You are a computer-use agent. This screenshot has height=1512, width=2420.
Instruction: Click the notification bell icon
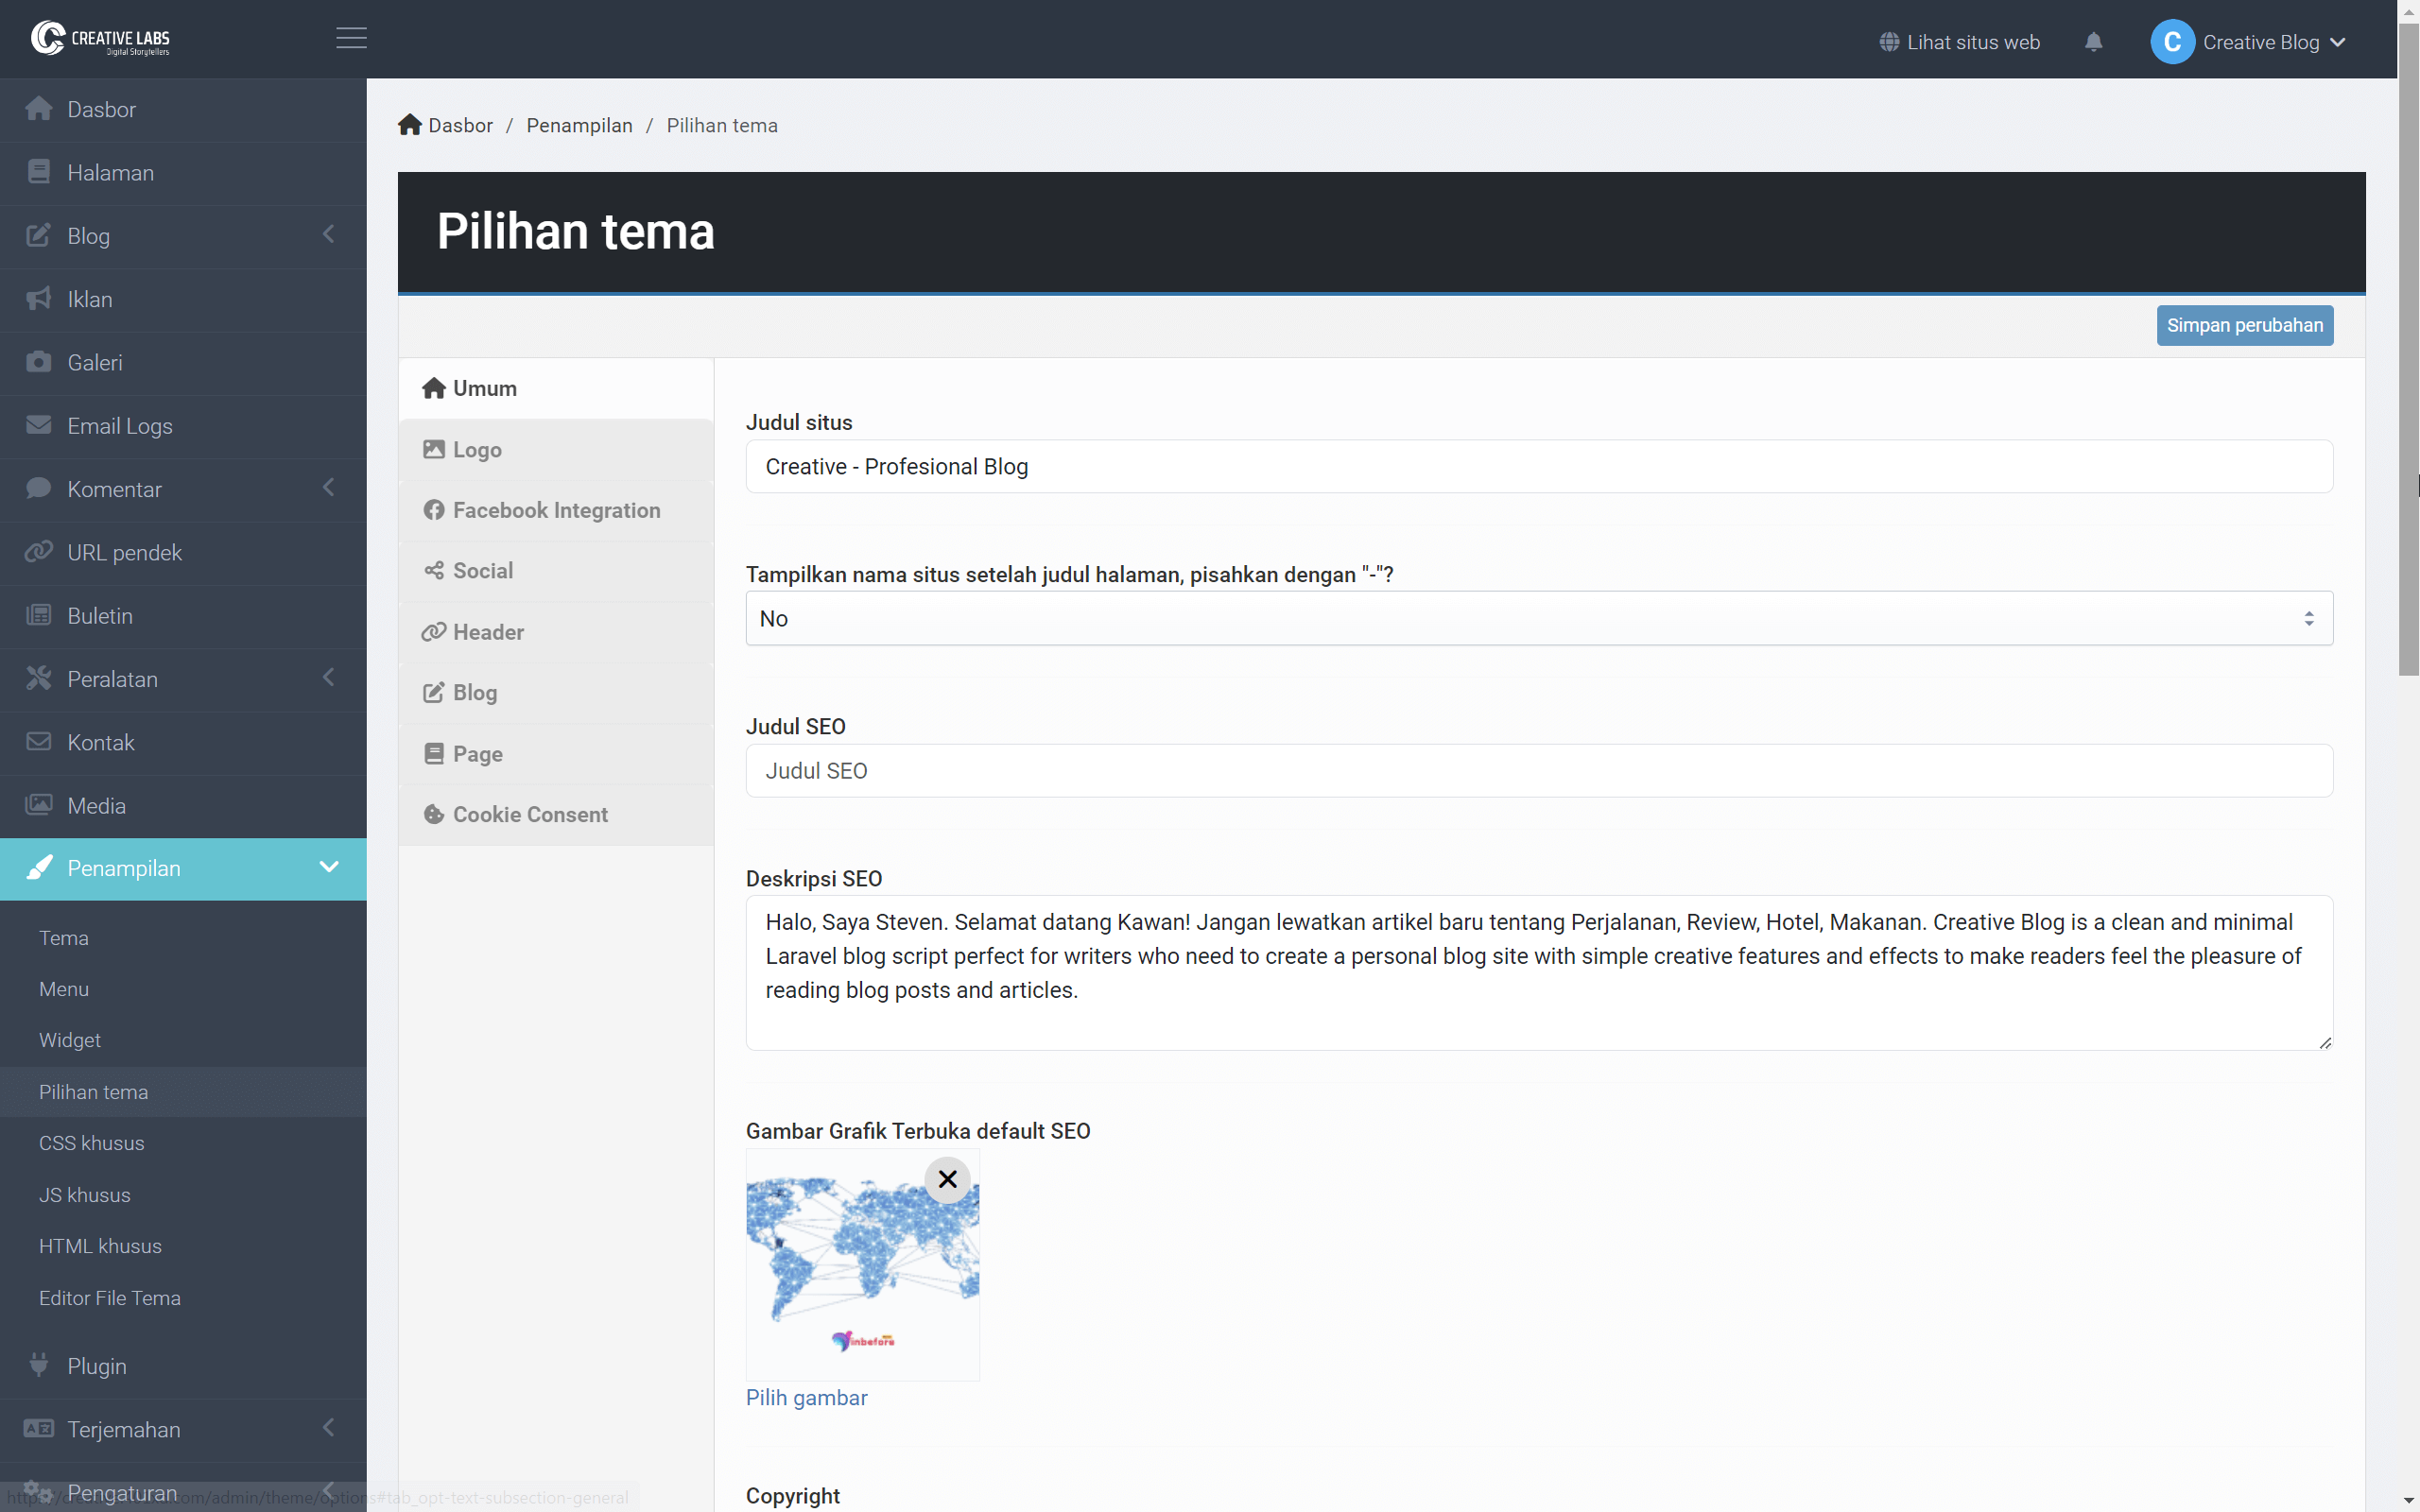[x=2092, y=41]
